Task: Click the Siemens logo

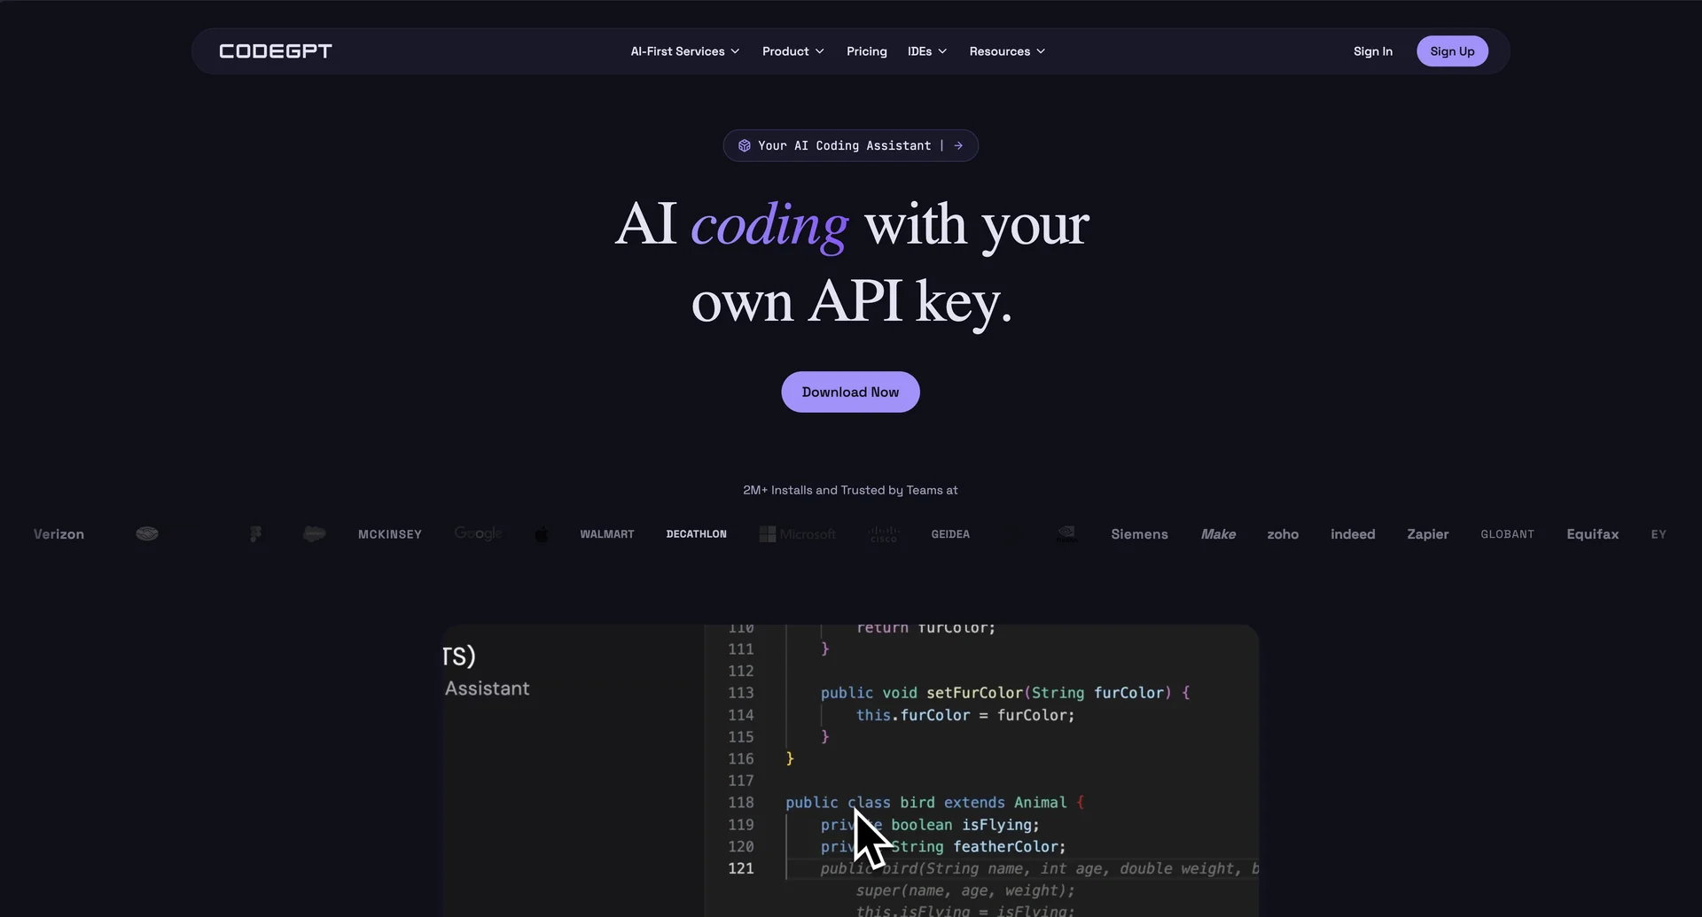Action: pos(1139,534)
